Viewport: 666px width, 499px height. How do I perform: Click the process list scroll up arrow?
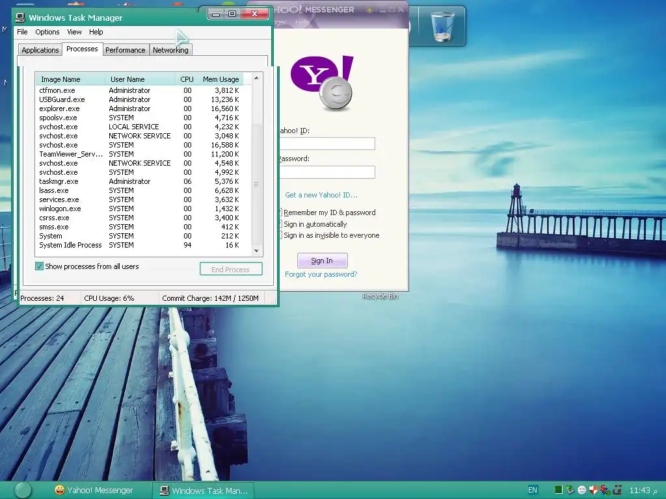256,78
